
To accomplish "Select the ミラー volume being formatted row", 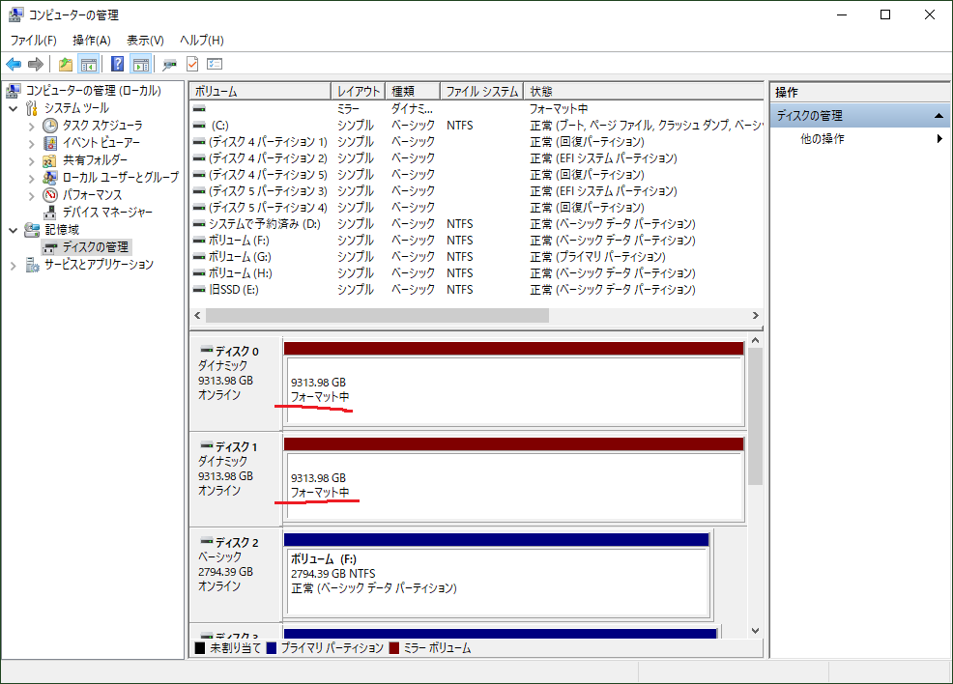I will [x=476, y=109].
